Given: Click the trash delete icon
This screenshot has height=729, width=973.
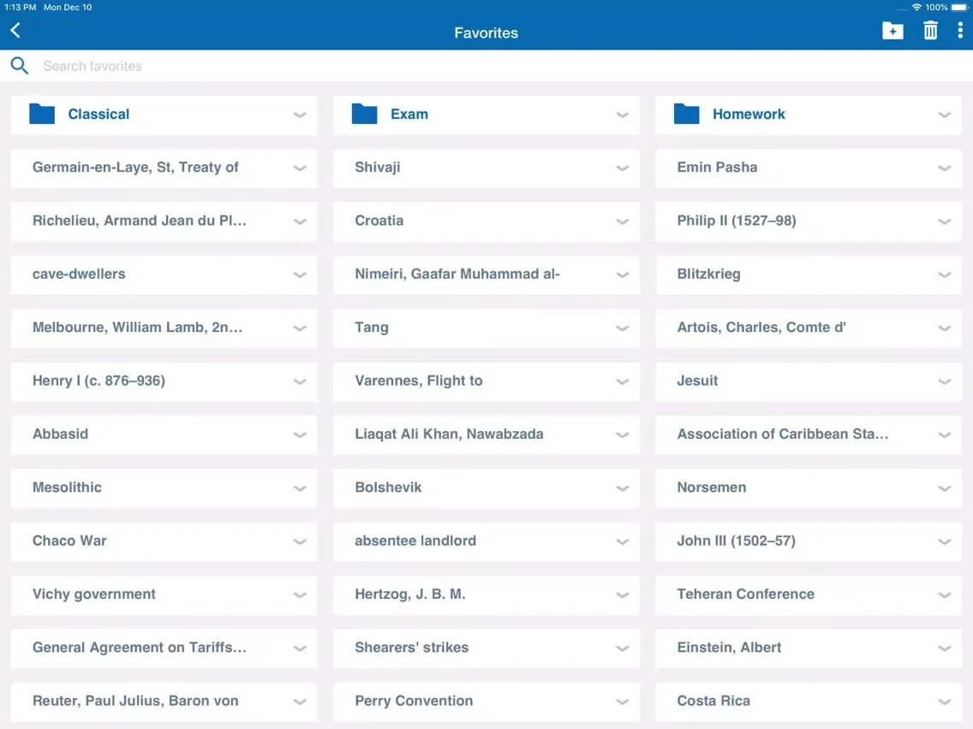Looking at the screenshot, I should pyautogui.click(x=930, y=32).
